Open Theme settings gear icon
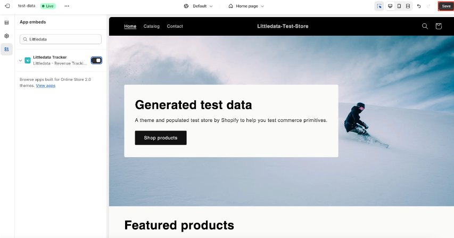 pyautogui.click(x=7, y=36)
